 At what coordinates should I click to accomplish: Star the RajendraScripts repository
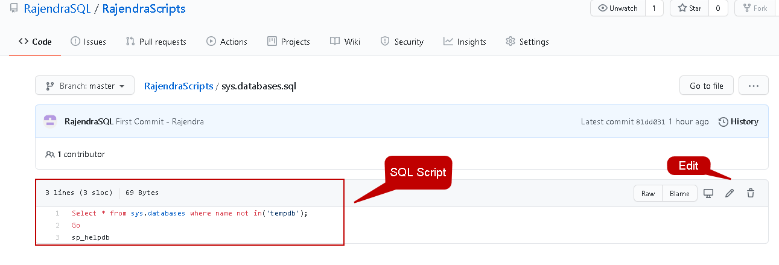690,8
